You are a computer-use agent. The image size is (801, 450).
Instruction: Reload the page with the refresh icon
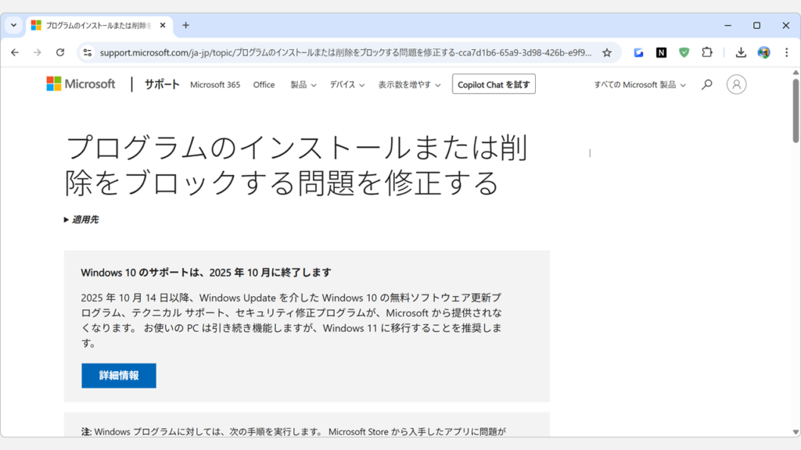[60, 52]
